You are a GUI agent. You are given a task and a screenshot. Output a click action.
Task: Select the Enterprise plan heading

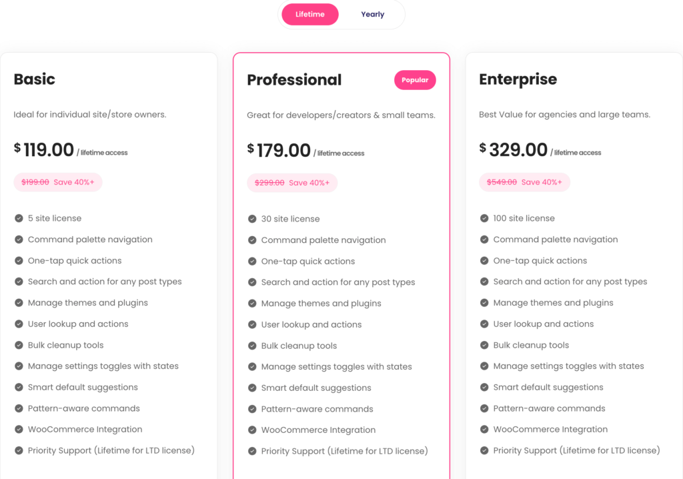(x=518, y=79)
